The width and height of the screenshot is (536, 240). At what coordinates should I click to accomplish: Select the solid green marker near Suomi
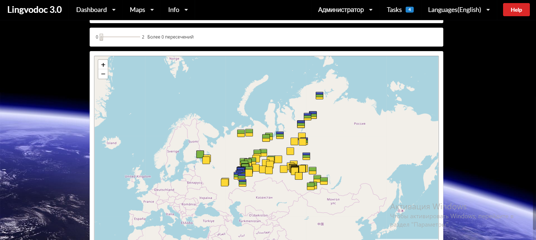200,154
